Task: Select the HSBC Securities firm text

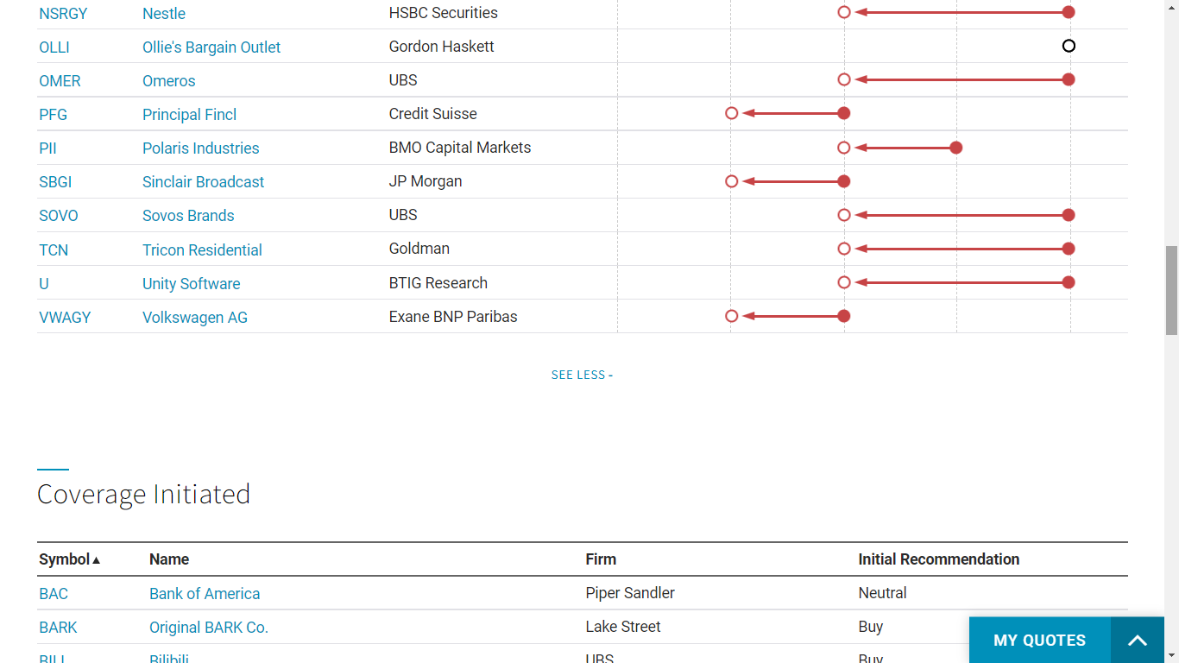Action: [444, 13]
